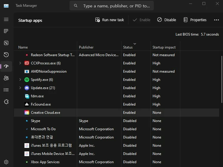Click the iTunes 보조 응용 프로그램 icon
The height and width of the screenshot is (167, 223).
(x=27, y=146)
